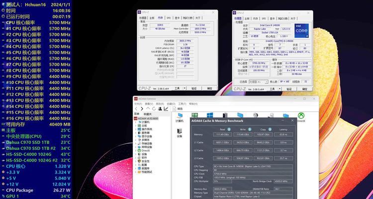
Task: Click 确定 button in right CPU-Z window
Action: [304, 89]
